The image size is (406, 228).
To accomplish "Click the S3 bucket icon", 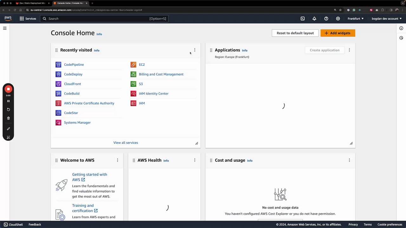I will tap(133, 84).
